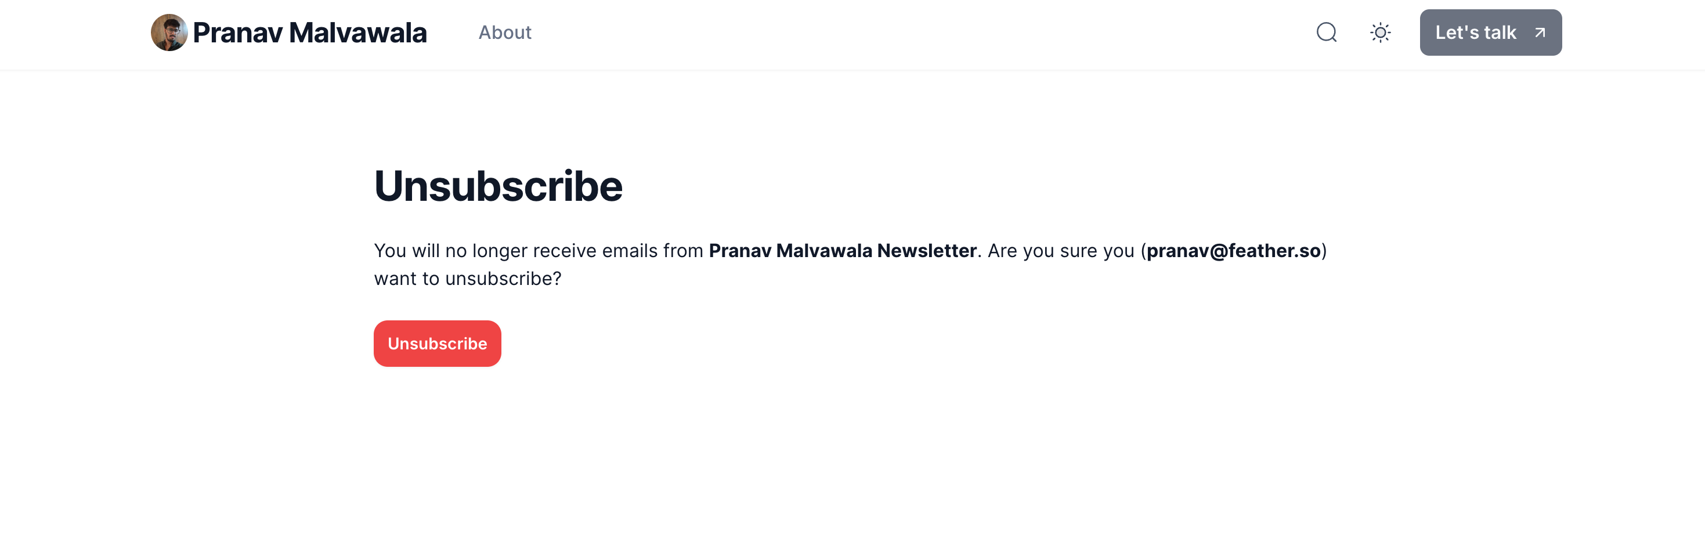Click the word "Pranav" in the header title
The width and height of the screenshot is (1705, 556).
point(237,33)
